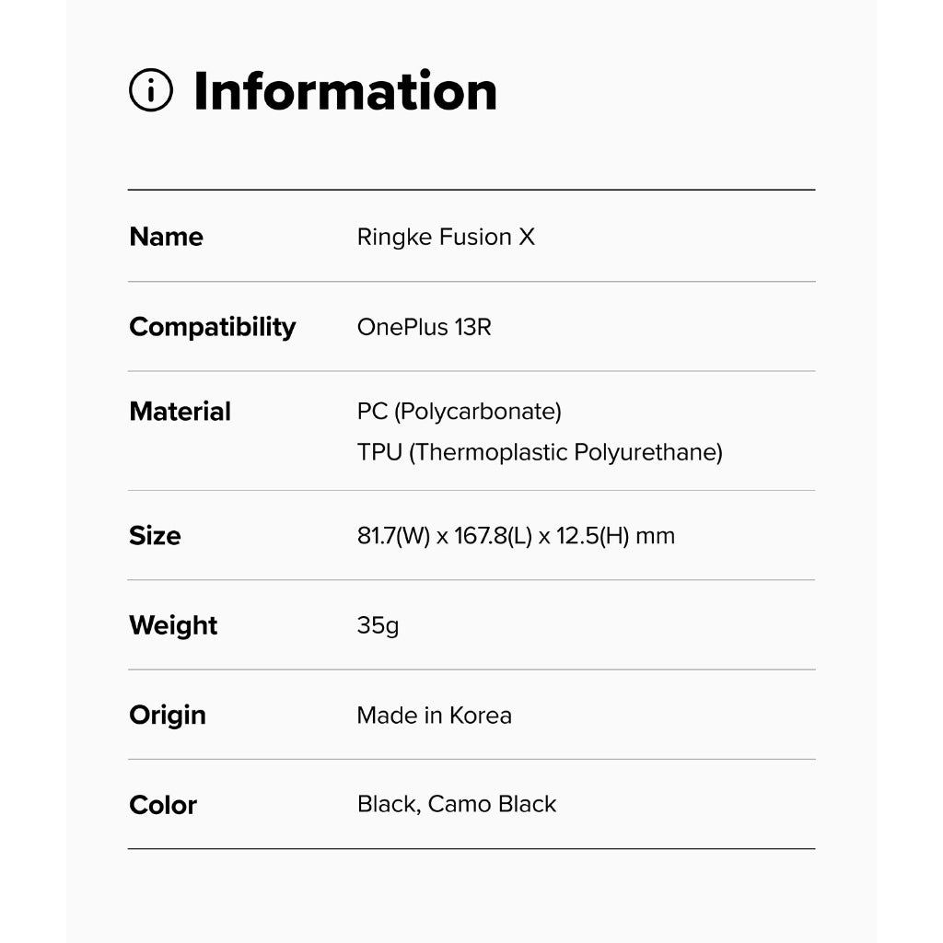Screen dimensions: 943x943
Task: Click the Ringke Fusion X product name
Action: pos(446,237)
